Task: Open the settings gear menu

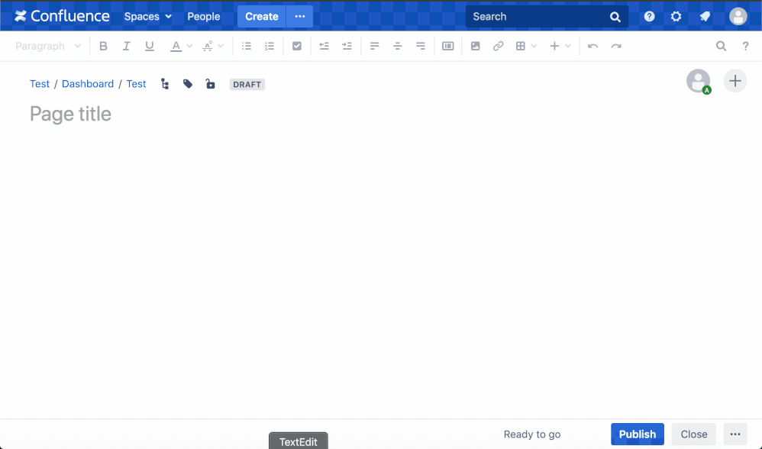Action: (x=676, y=17)
